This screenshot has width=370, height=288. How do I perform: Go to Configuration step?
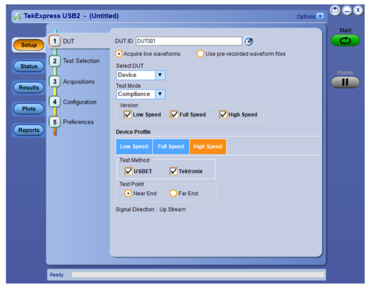(x=80, y=102)
